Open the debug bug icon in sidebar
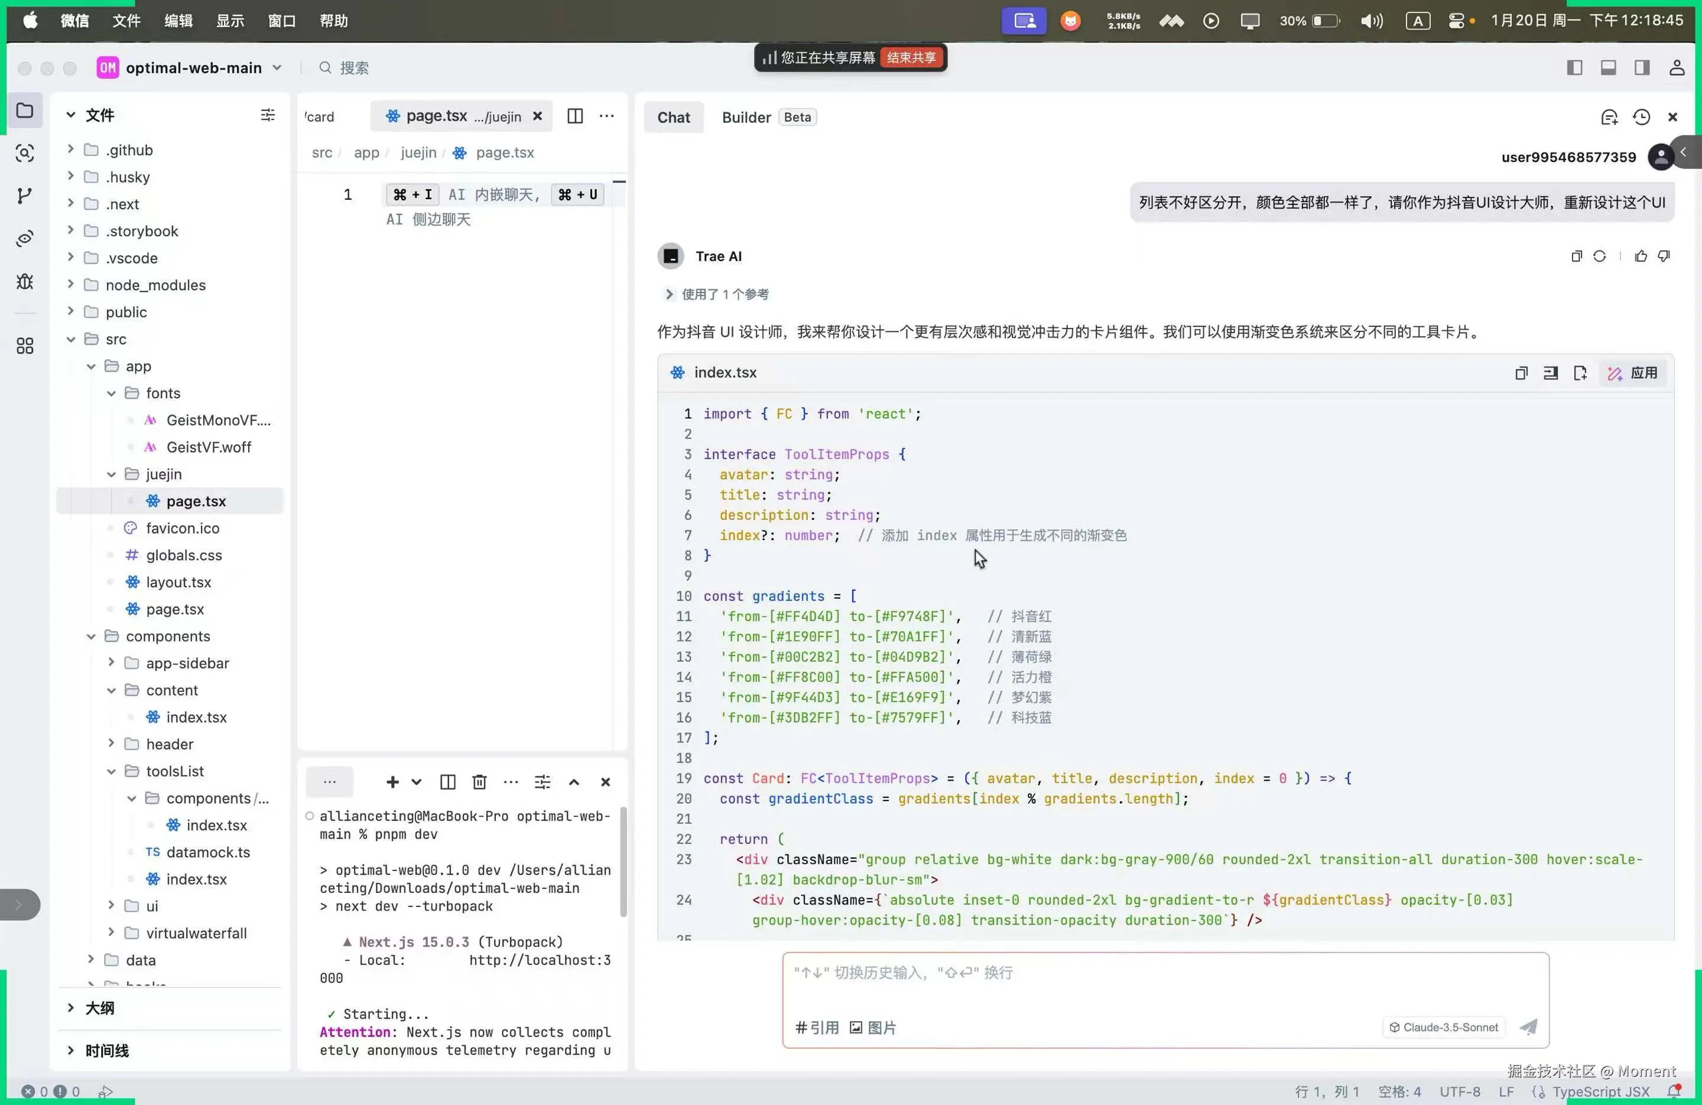The image size is (1702, 1105). point(25,281)
